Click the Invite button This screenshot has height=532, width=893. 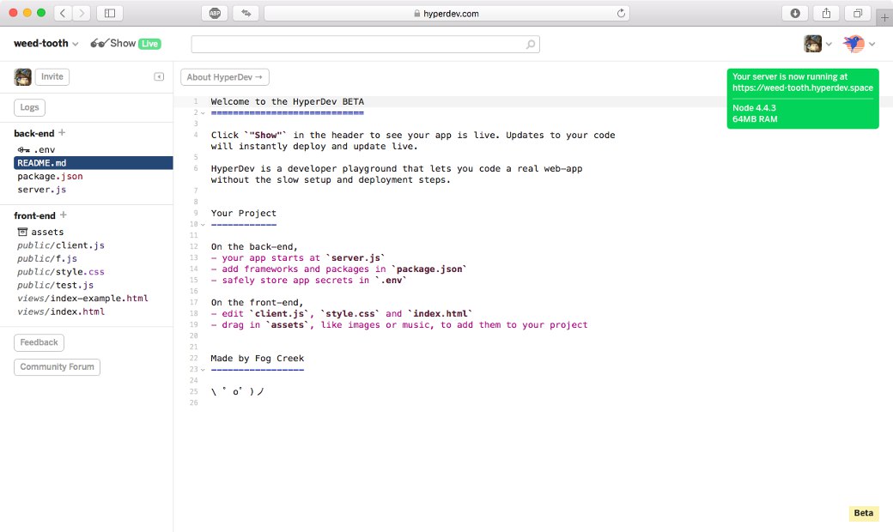coord(52,77)
